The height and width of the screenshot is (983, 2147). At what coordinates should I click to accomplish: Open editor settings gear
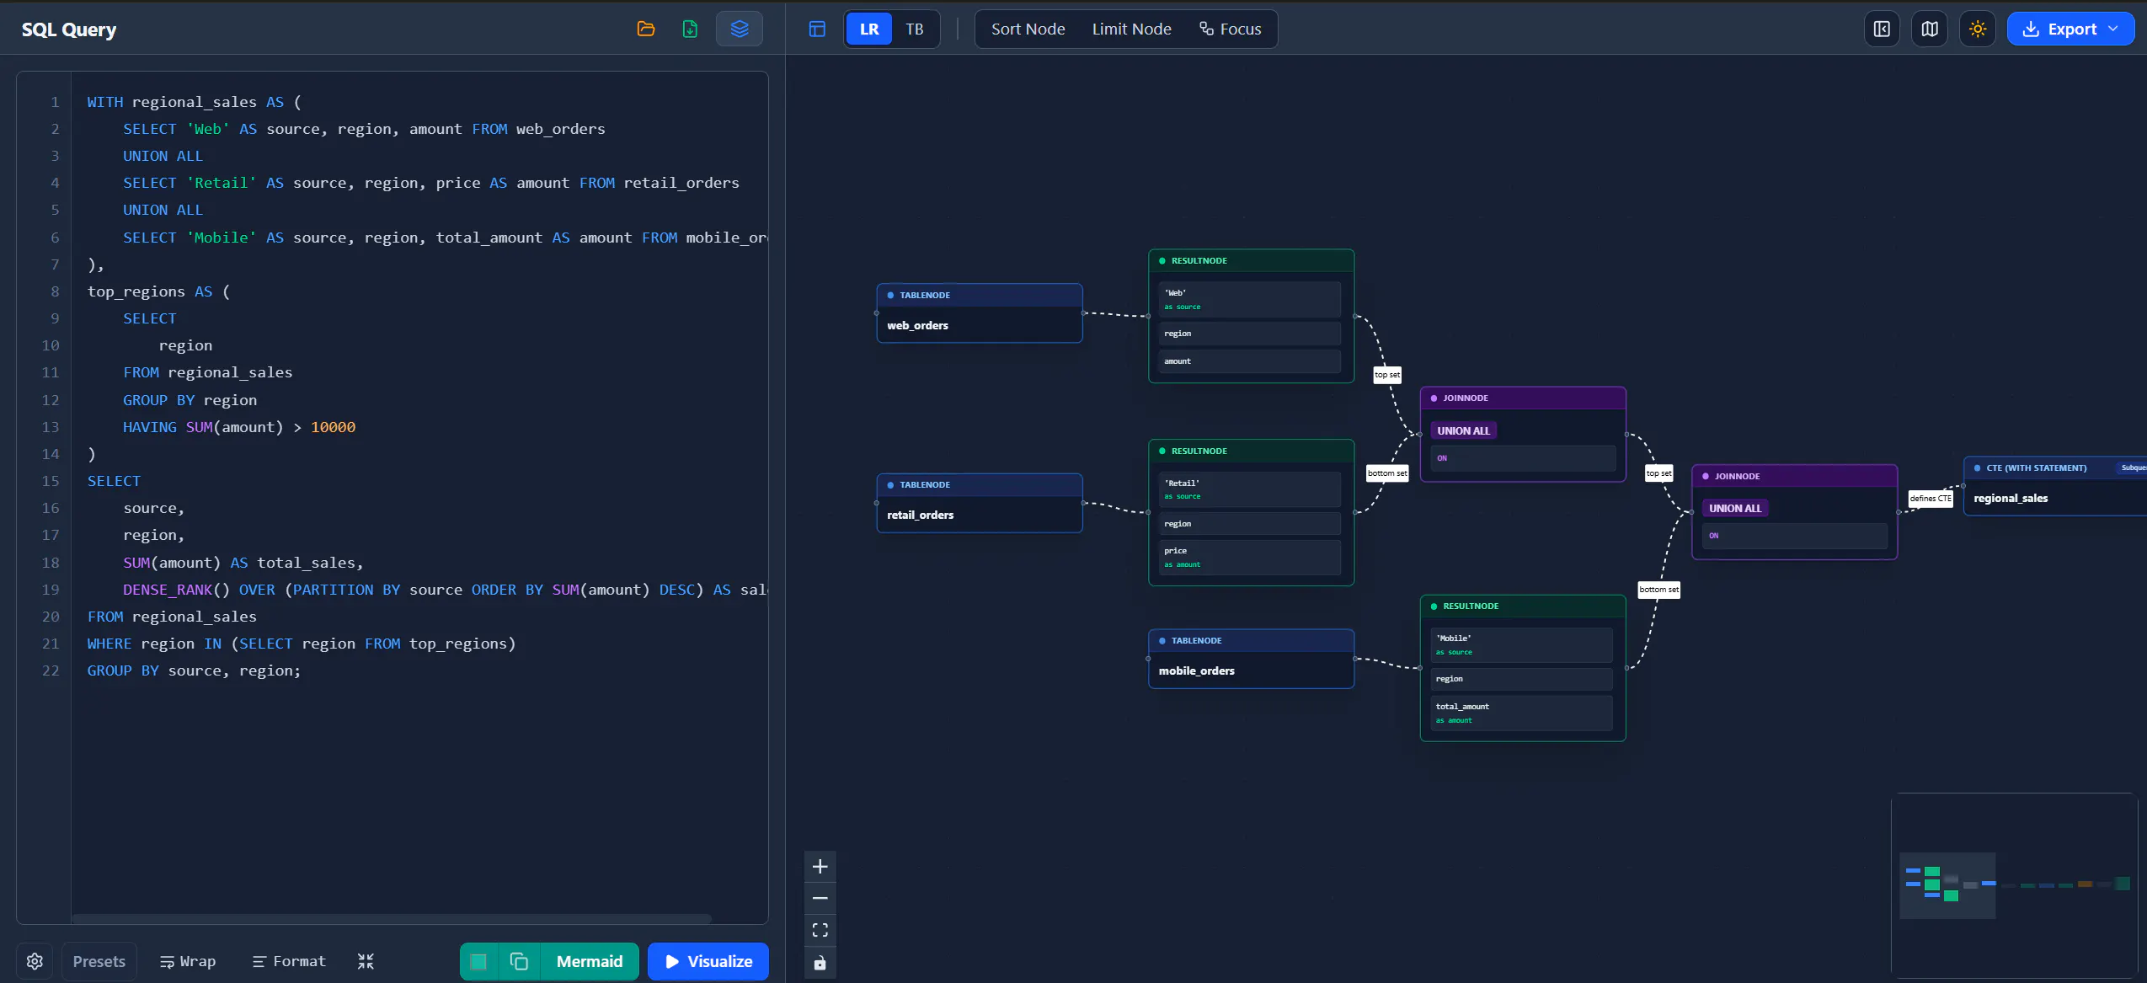(35, 961)
